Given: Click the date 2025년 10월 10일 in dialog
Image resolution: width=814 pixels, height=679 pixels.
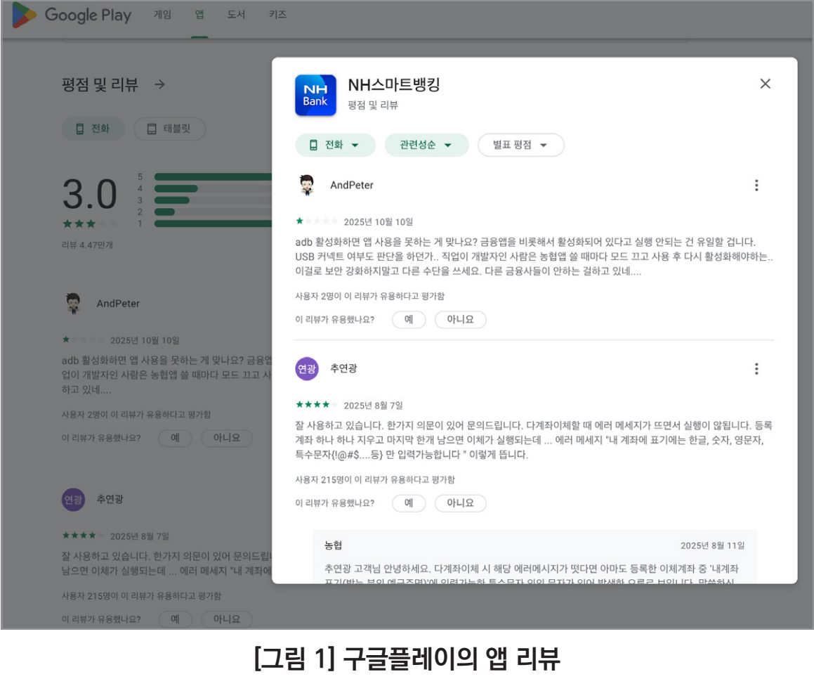Looking at the screenshot, I should [x=379, y=222].
